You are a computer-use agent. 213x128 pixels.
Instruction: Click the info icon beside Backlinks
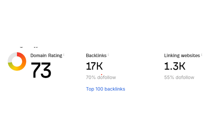[x=108, y=55]
